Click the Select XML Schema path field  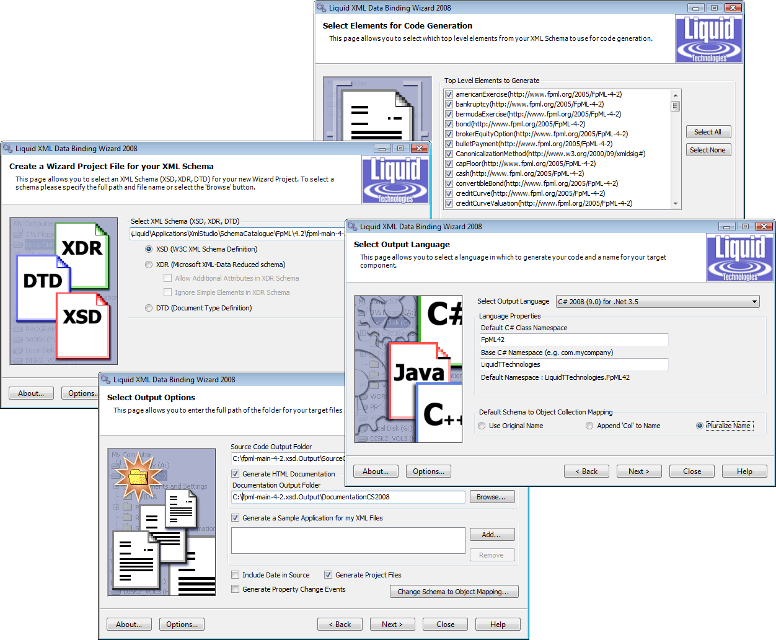[237, 234]
